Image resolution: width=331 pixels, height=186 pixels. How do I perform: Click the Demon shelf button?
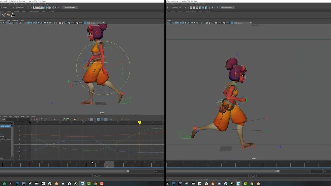(13, 15)
